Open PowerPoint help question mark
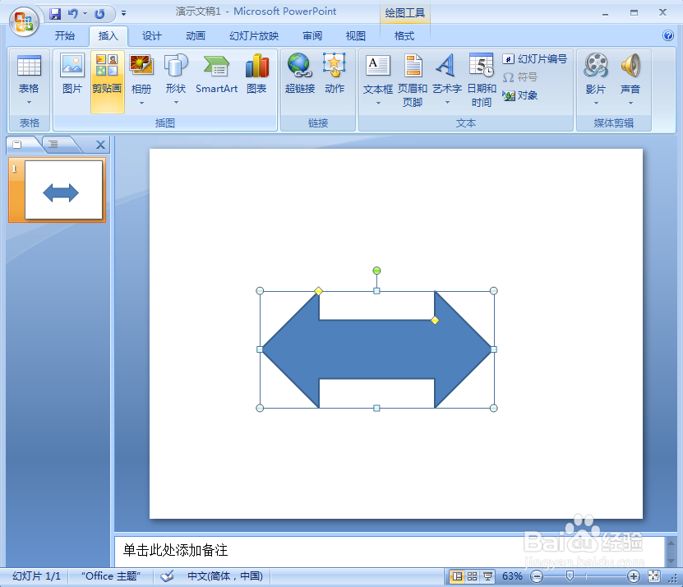The width and height of the screenshot is (683, 587). point(667,35)
